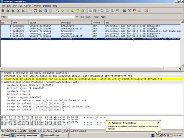The height and width of the screenshot is (138, 184).
Task: Go to a specific packet number
Action: tap(73, 11)
